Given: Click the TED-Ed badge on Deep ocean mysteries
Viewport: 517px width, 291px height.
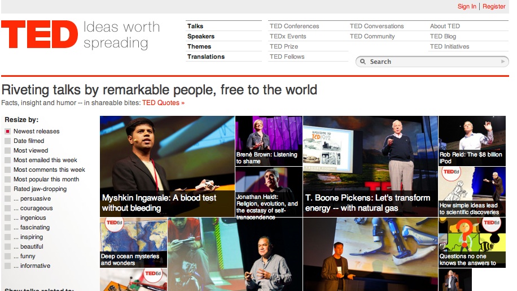Looking at the screenshot, I should coord(114,223).
